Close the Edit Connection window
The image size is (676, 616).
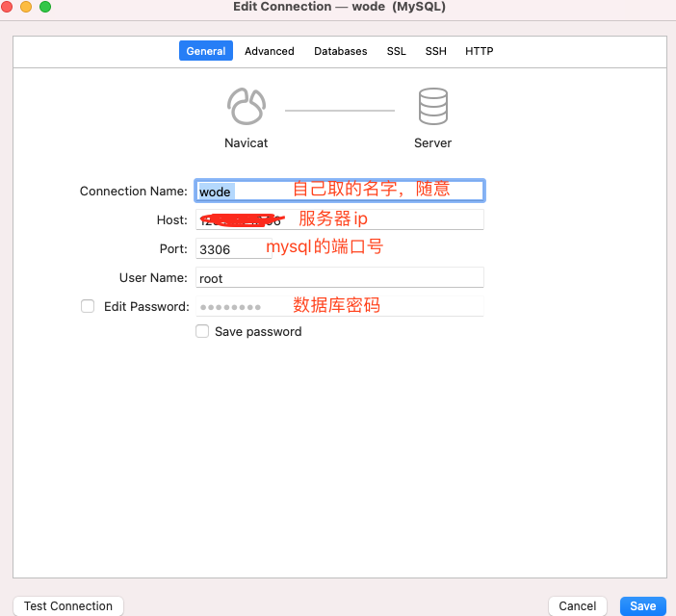pos(7,7)
